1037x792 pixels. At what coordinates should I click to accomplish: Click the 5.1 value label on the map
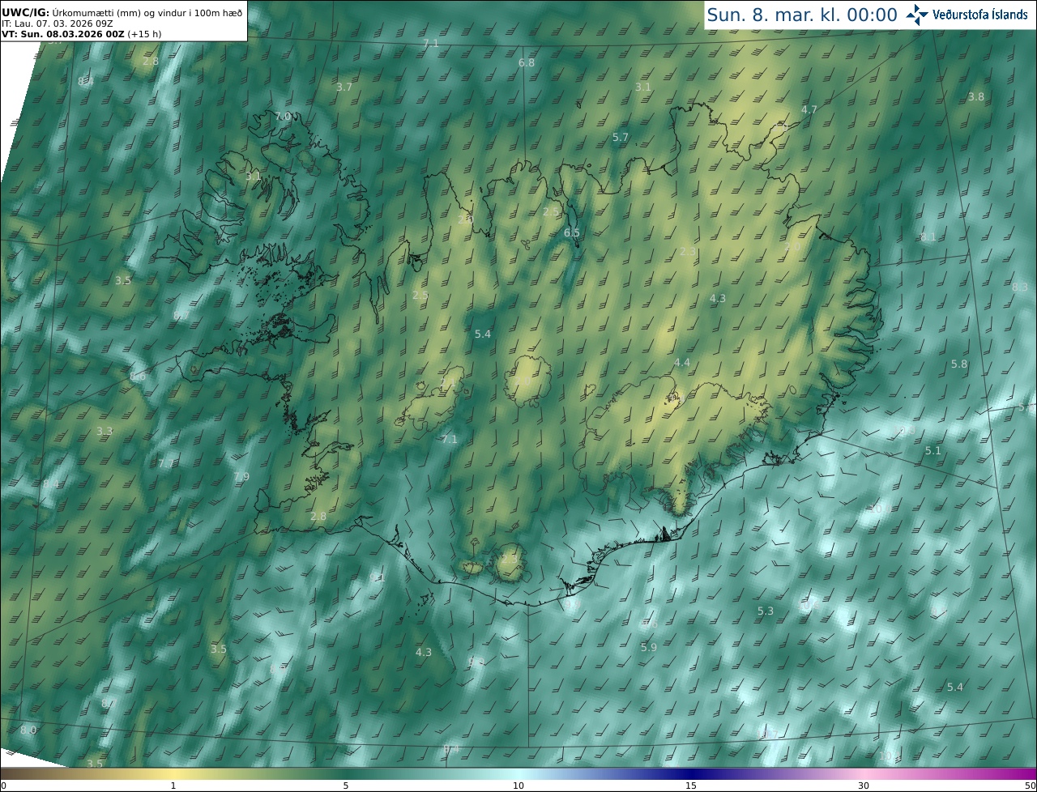coord(933,450)
